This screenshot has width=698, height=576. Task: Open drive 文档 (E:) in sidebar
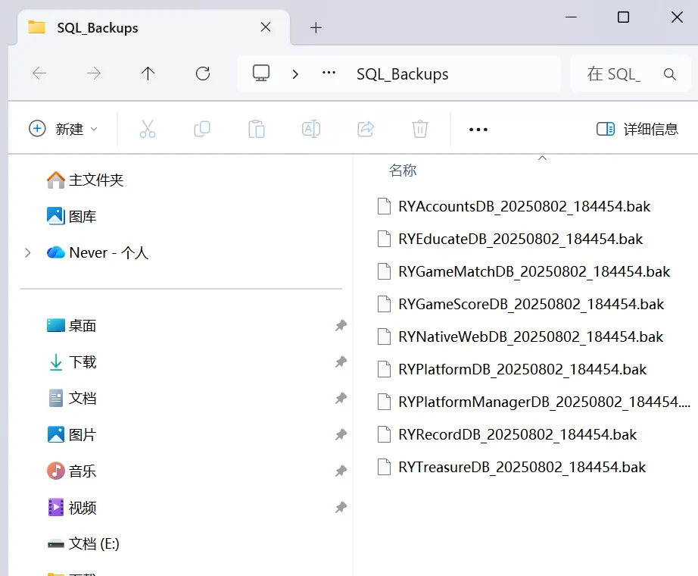tap(83, 543)
